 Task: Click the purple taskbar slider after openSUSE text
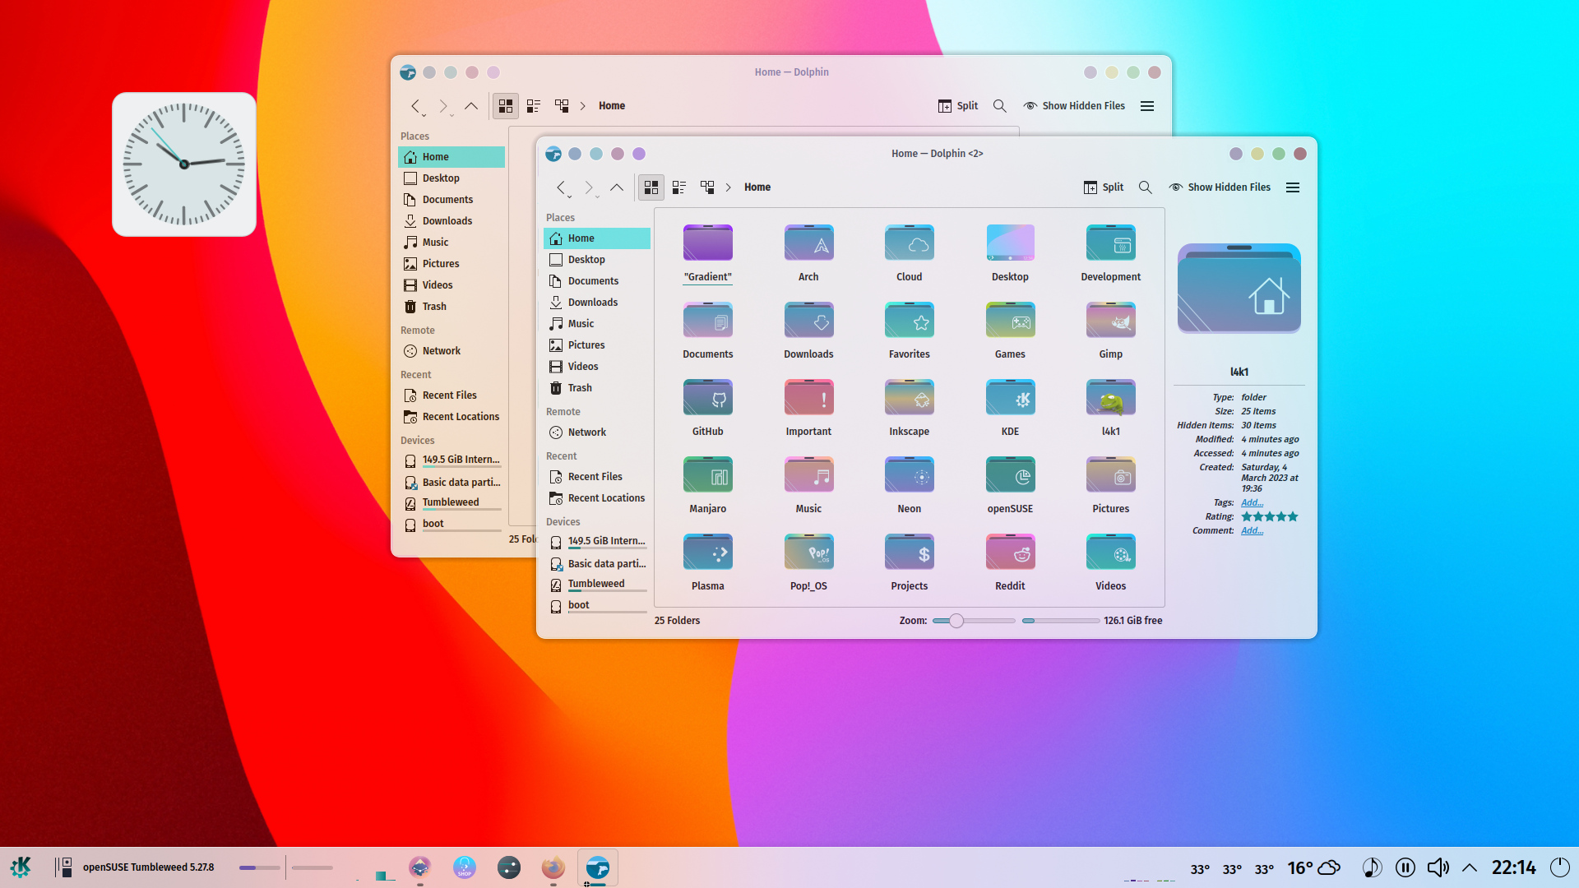point(259,867)
